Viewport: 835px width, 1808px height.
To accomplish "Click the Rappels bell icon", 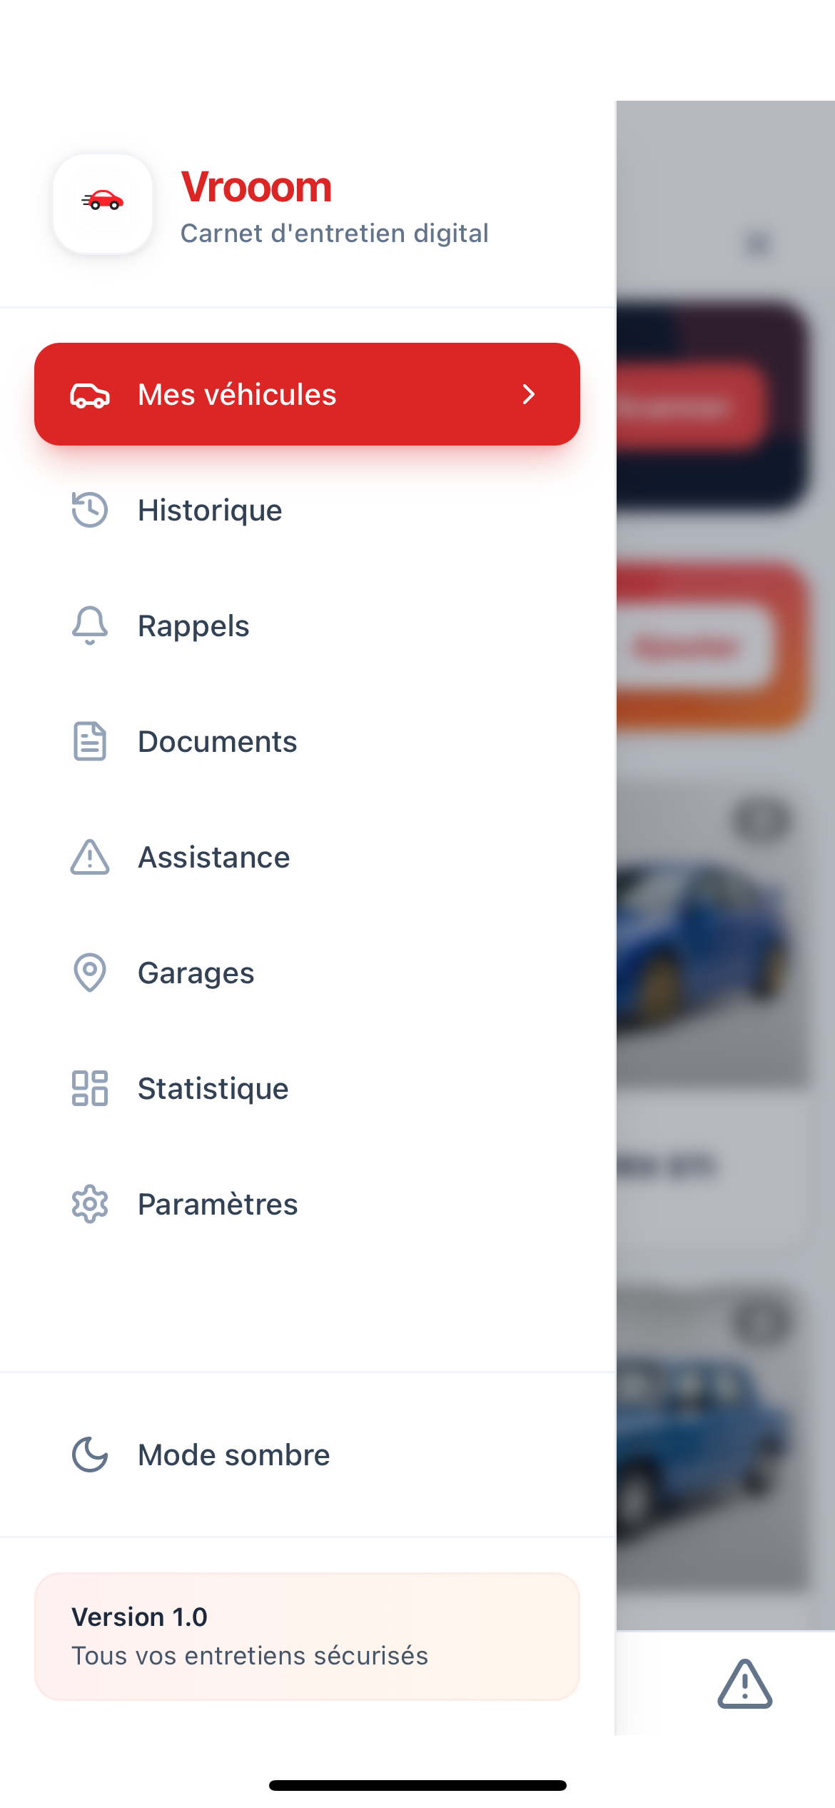I will [90, 626].
